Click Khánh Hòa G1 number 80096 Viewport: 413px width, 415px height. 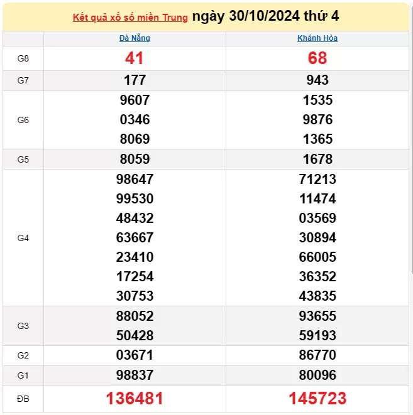pyautogui.click(x=317, y=375)
